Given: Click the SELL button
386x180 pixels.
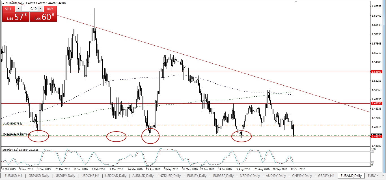Looking at the screenshot, I should [8, 9].
